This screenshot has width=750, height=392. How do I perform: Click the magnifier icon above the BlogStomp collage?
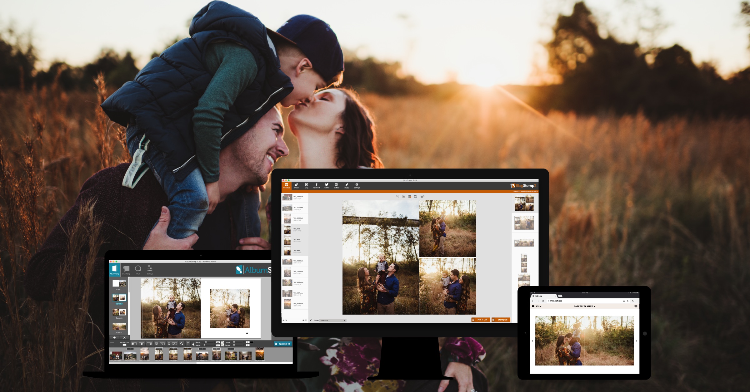point(397,196)
